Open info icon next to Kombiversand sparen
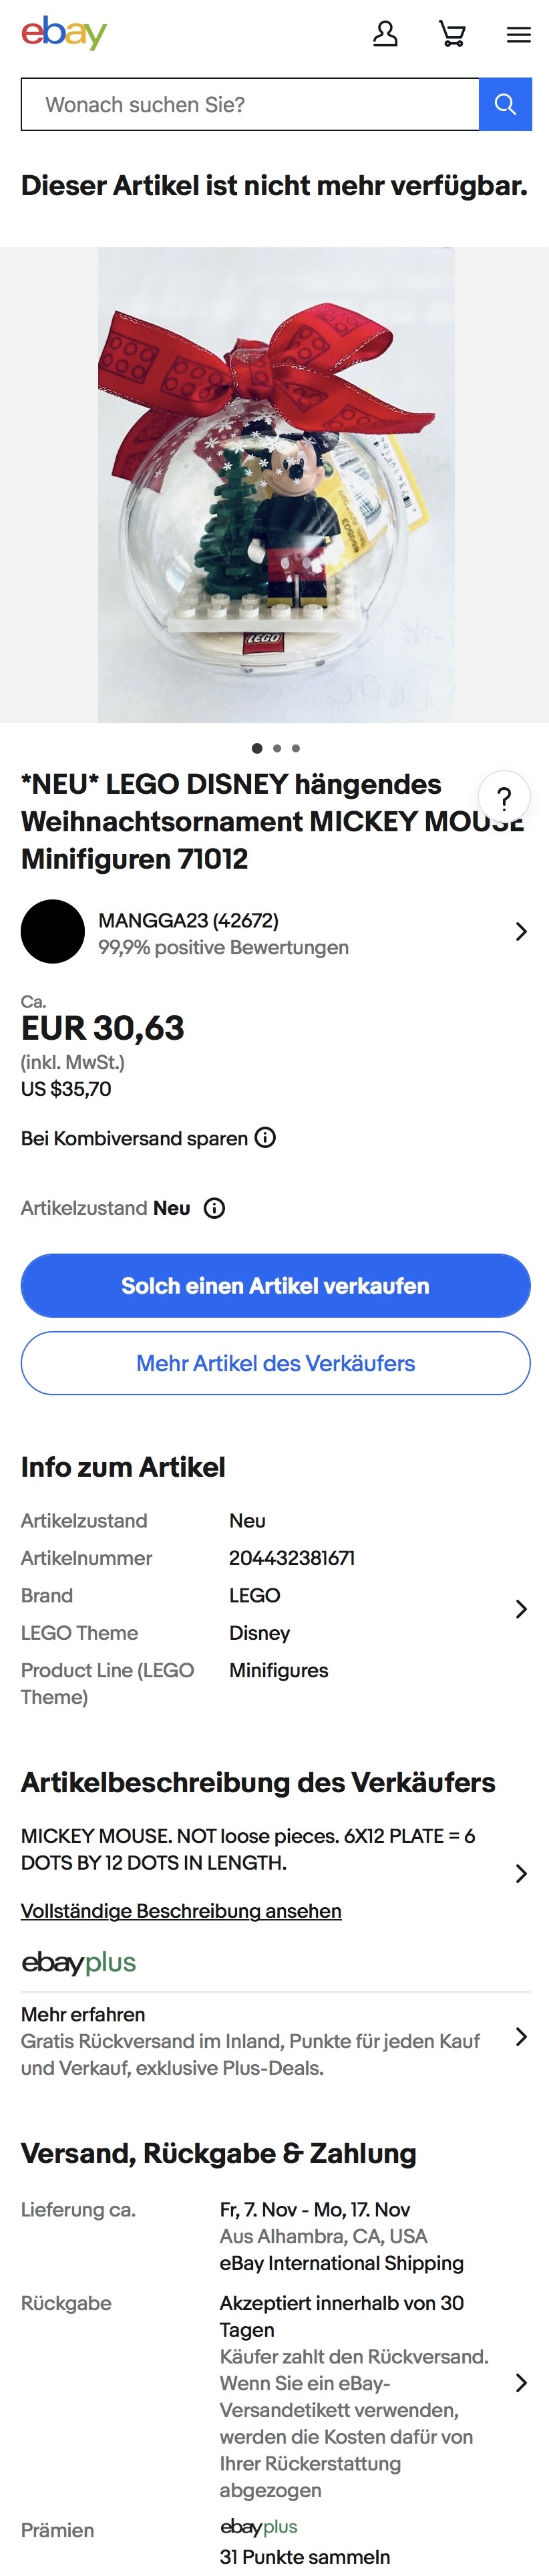The width and height of the screenshot is (549, 2576). 265,1137
